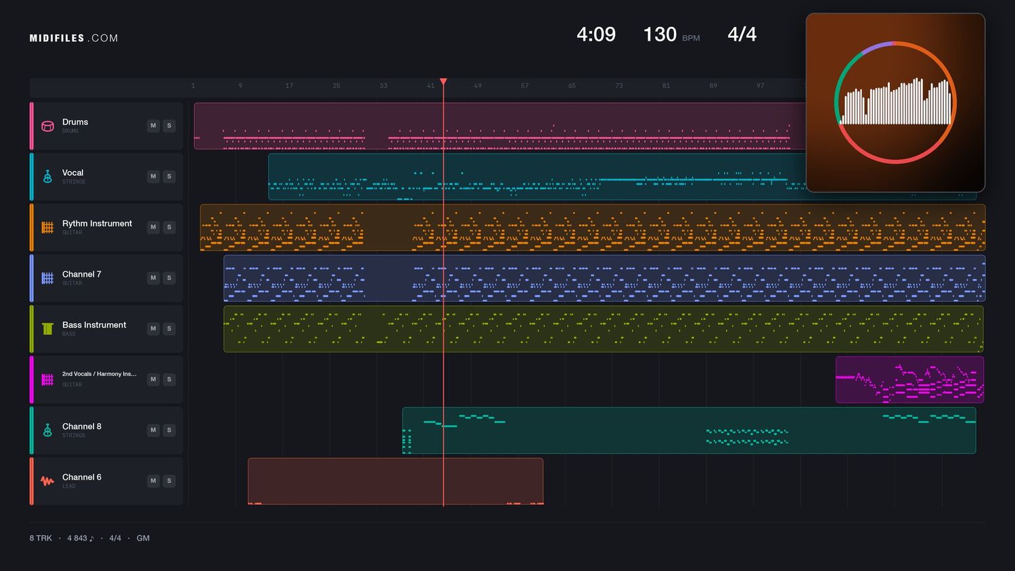Click the 2nd Vocals / Harmony track icon
This screenshot has height=571, width=1015.
[47, 380]
